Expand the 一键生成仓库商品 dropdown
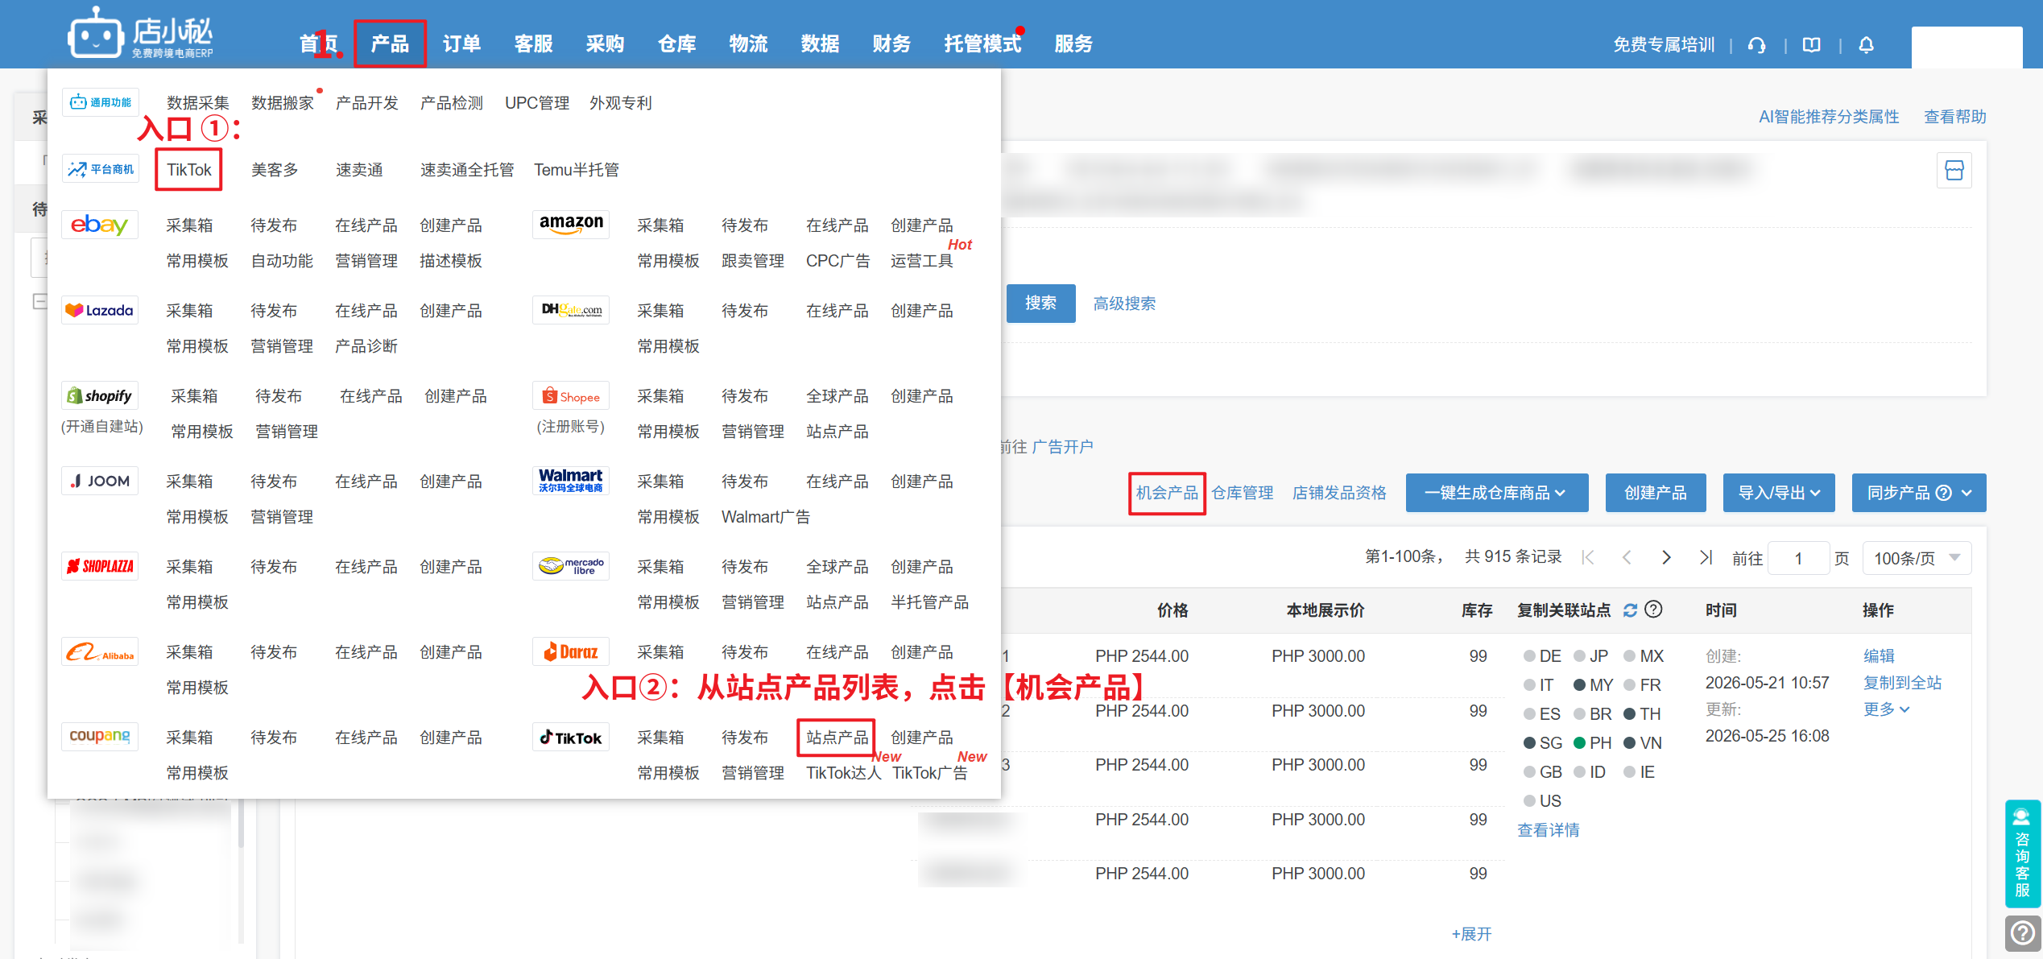Screen dimensions: 2043x959 [1497, 493]
